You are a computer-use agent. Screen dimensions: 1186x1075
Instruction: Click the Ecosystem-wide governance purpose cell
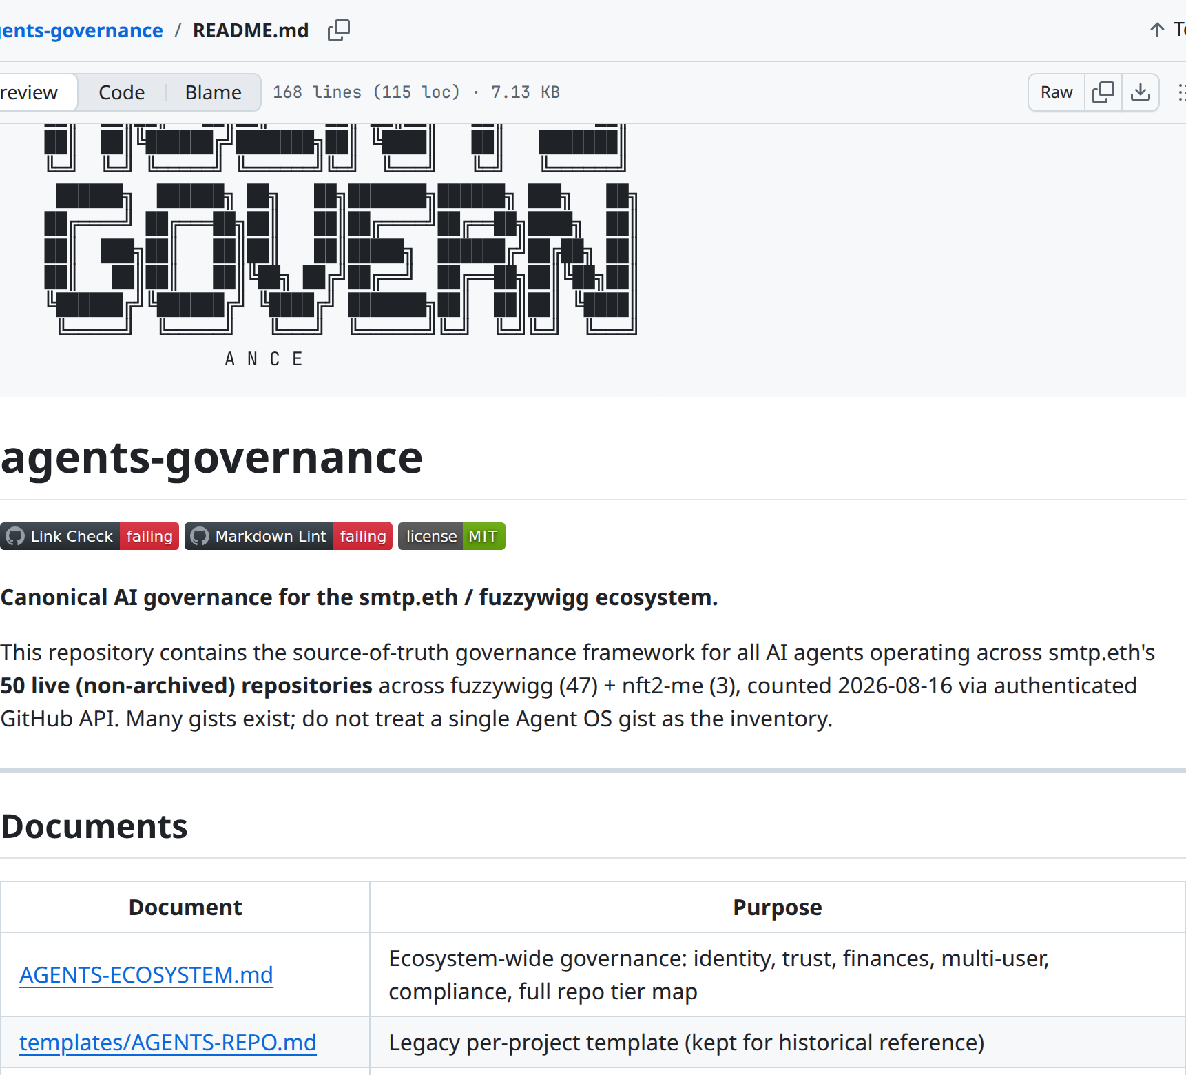tap(778, 974)
